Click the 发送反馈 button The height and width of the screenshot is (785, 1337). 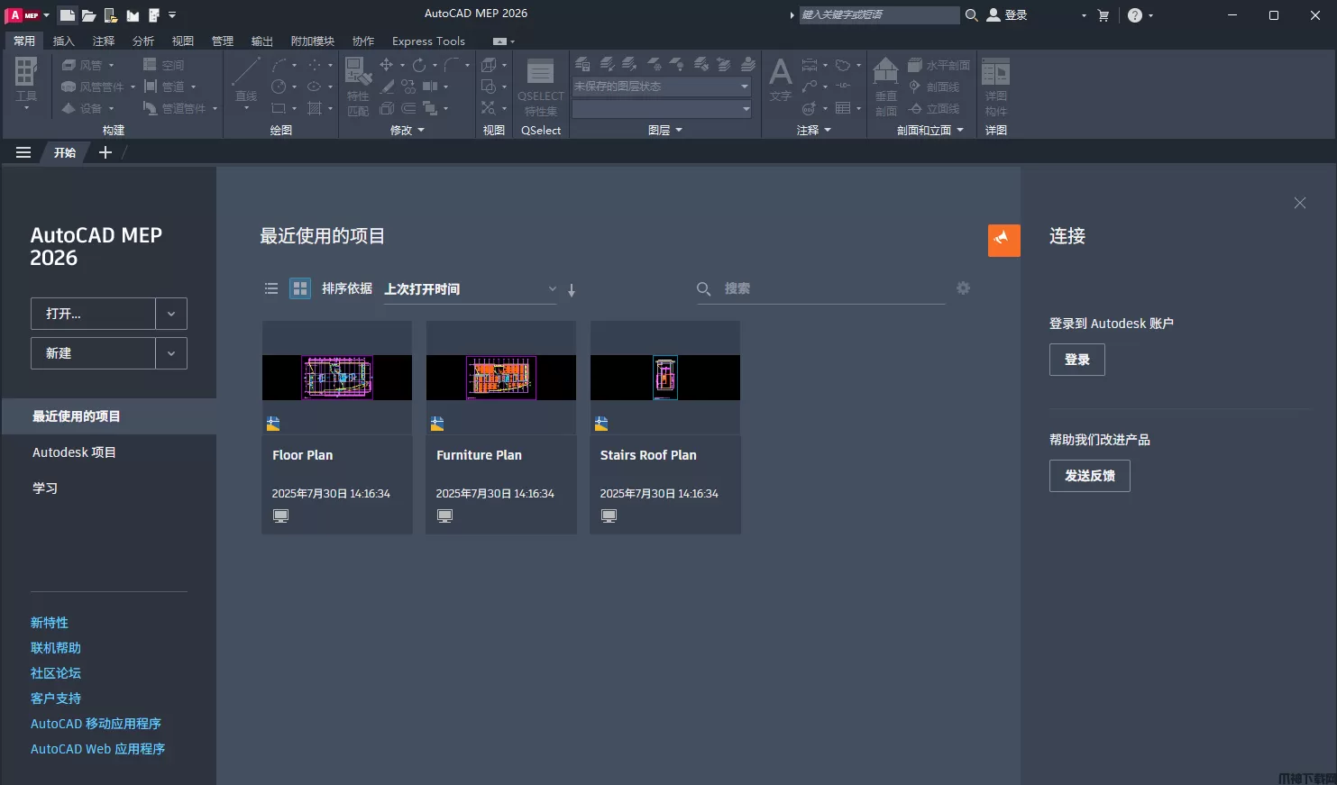[x=1089, y=476]
